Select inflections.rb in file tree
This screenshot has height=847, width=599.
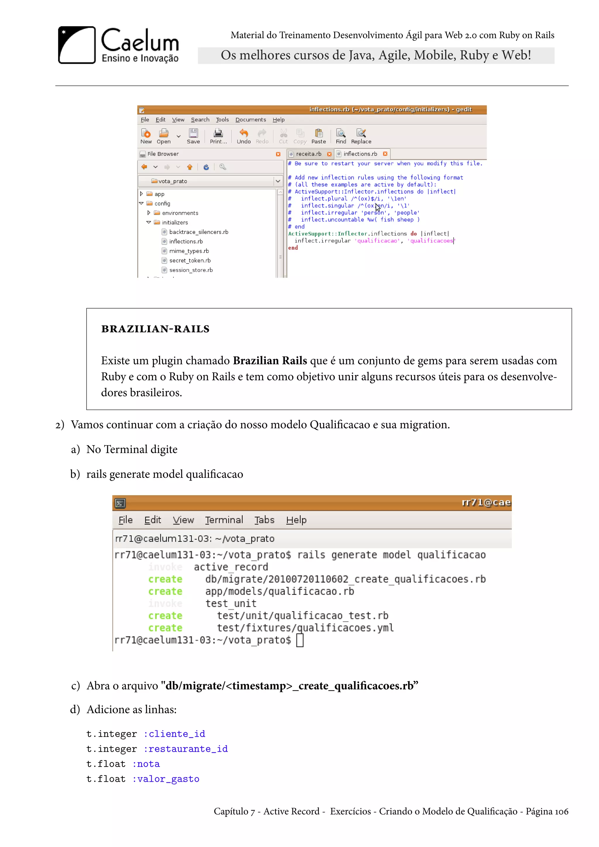[x=186, y=242]
